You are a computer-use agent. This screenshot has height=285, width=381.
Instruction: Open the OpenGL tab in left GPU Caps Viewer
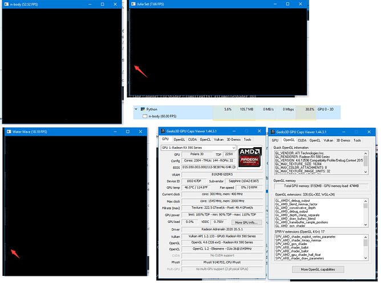tap(179, 139)
